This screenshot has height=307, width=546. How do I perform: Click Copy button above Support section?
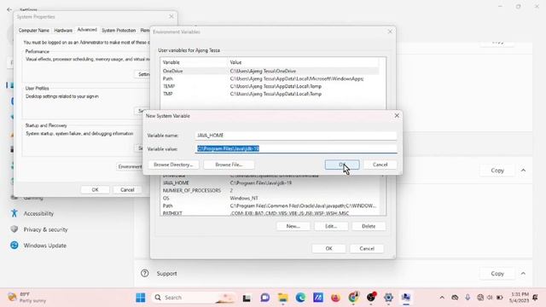pos(497,171)
